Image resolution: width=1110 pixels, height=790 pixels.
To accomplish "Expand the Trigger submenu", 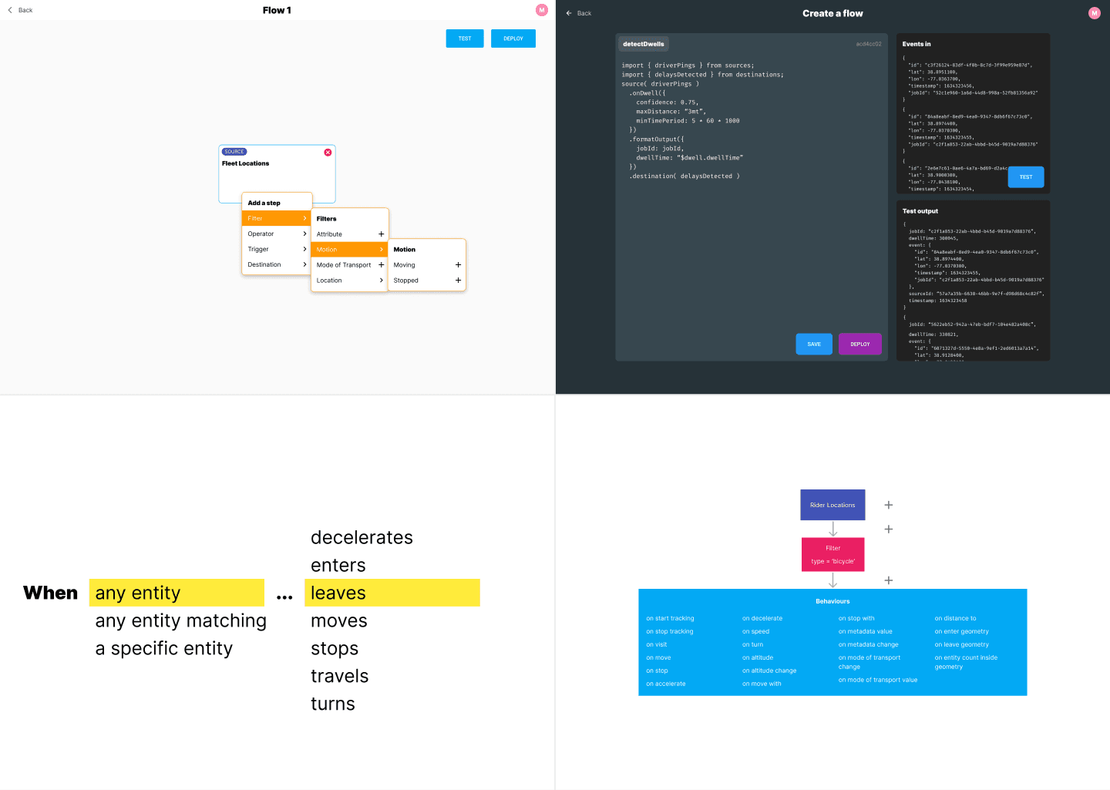I will tap(277, 250).
